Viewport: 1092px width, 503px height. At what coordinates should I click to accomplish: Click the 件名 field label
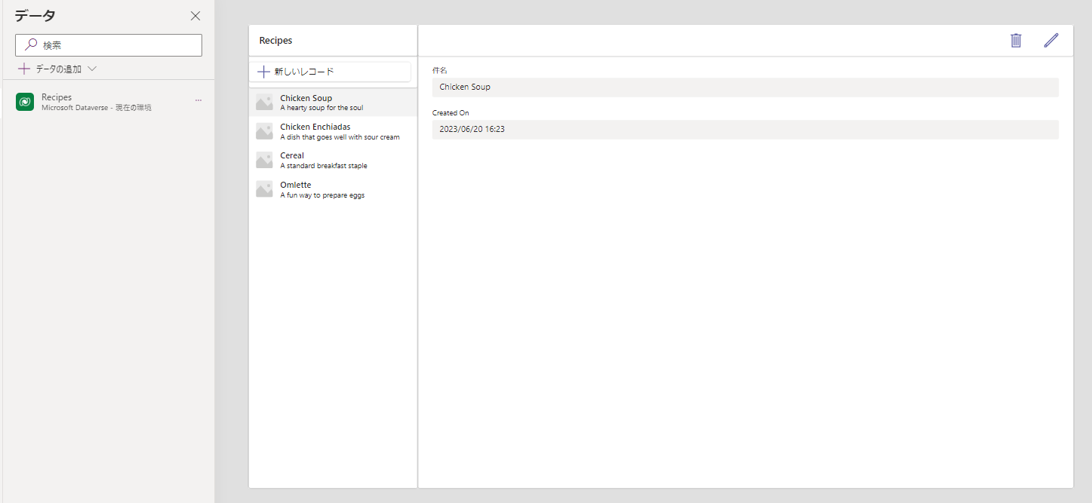[x=439, y=70]
